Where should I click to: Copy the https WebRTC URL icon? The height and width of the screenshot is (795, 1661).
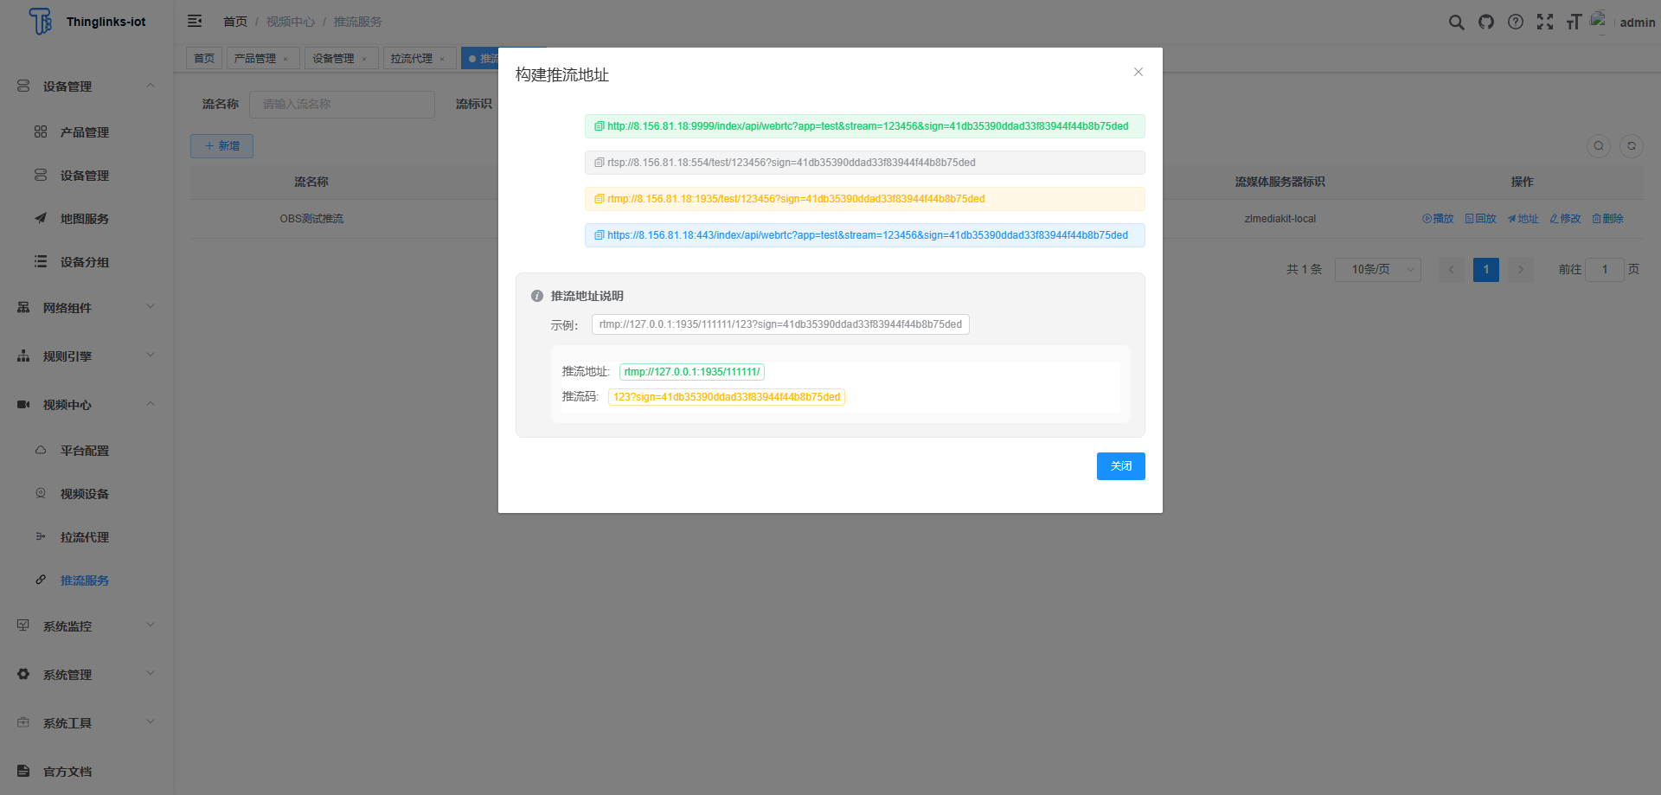pos(599,235)
